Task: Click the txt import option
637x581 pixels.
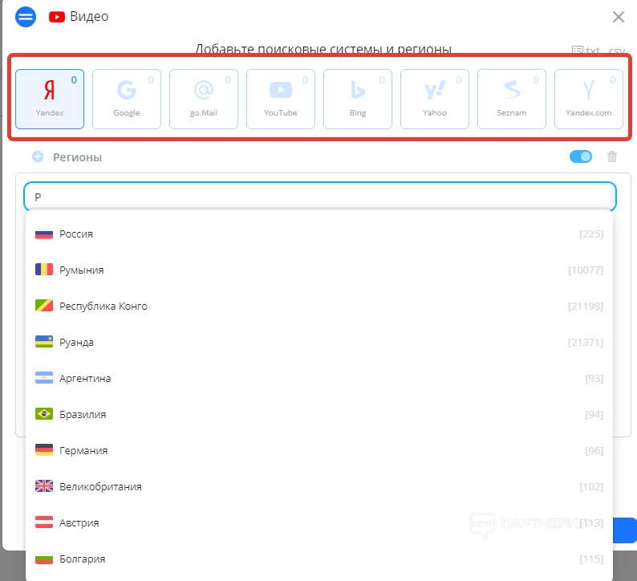Action: coord(586,51)
